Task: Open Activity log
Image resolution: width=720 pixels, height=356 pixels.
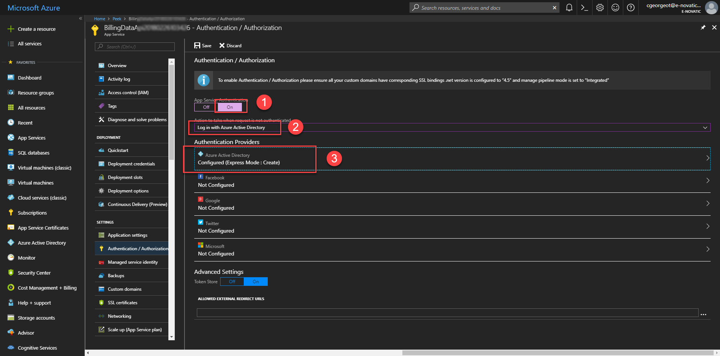Action: pyautogui.click(x=132, y=79)
